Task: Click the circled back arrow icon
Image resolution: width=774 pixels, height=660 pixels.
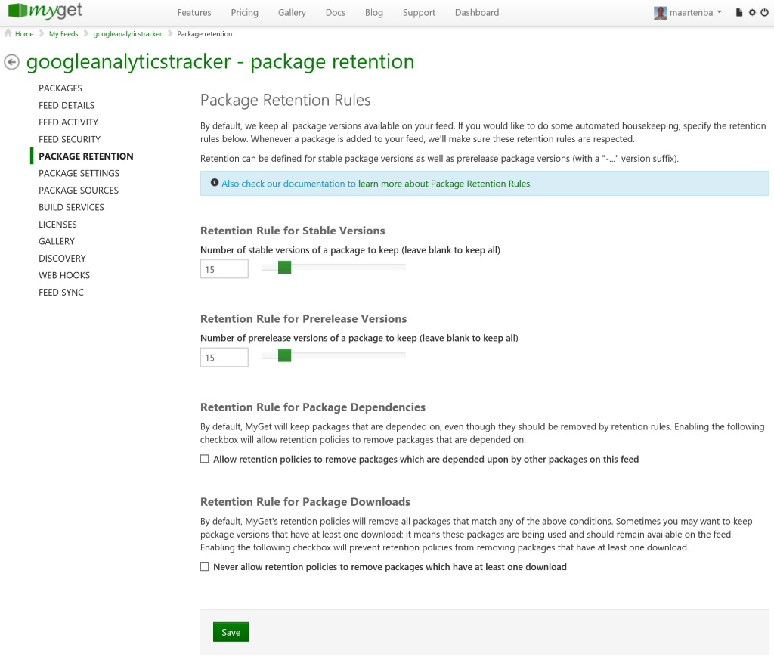Action: pos(11,62)
